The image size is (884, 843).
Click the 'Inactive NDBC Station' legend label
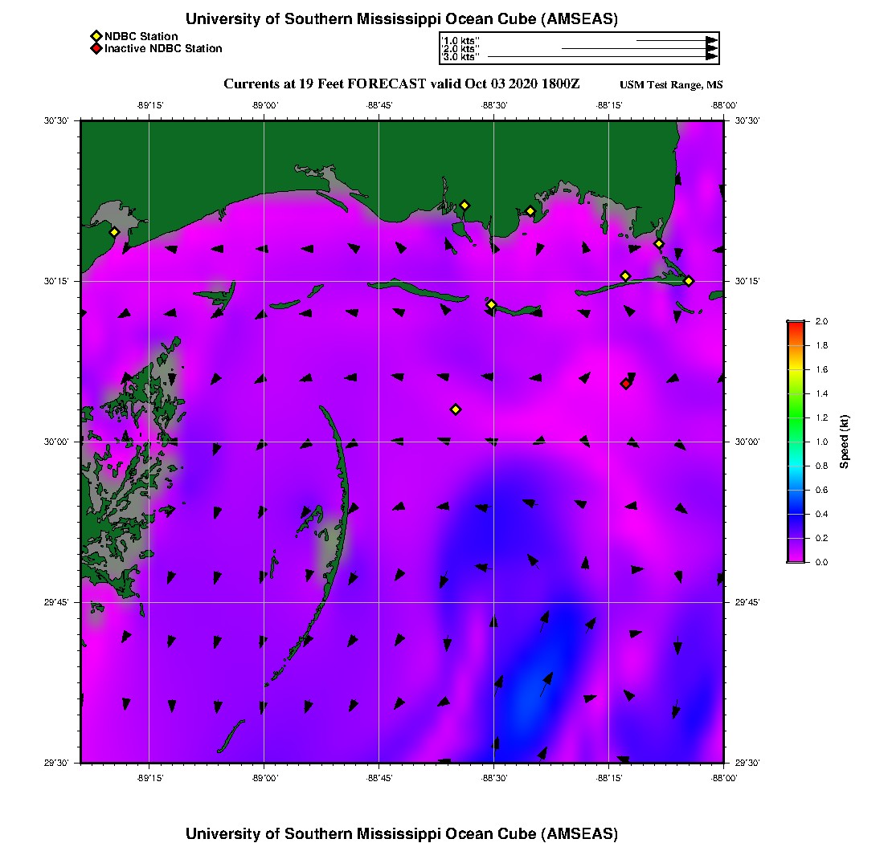pyautogui.click(x=163, y=48)
